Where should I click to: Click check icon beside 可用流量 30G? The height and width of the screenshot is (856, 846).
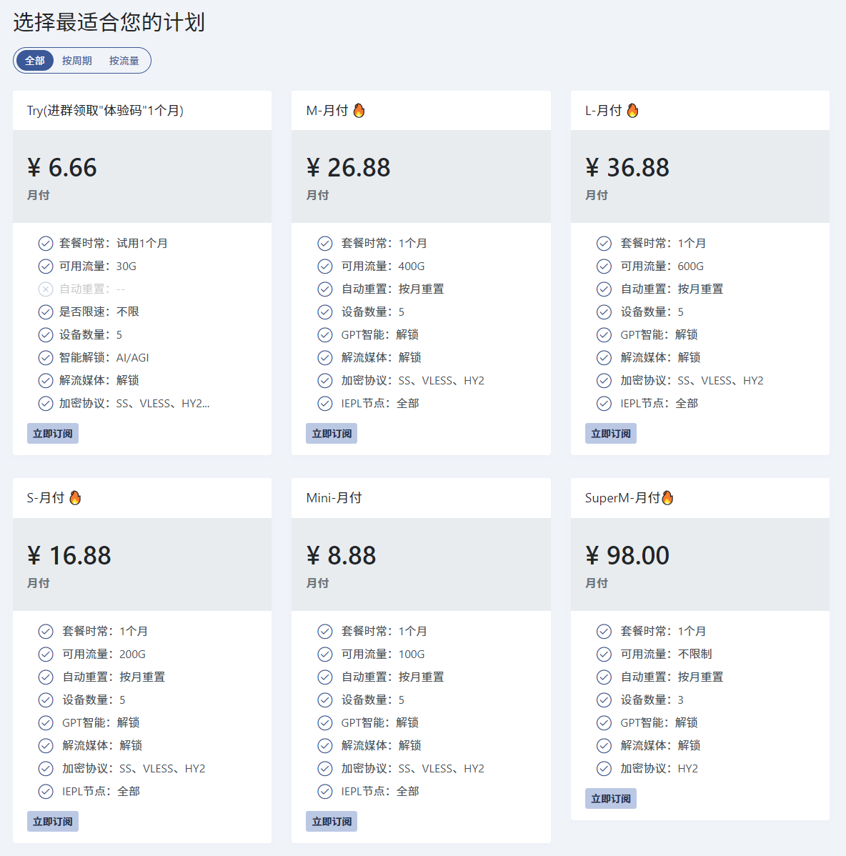click(46, 267)
